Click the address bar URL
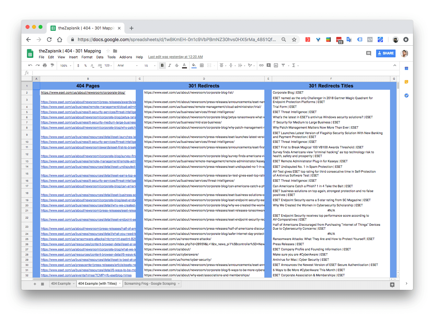 coord(177,40)
